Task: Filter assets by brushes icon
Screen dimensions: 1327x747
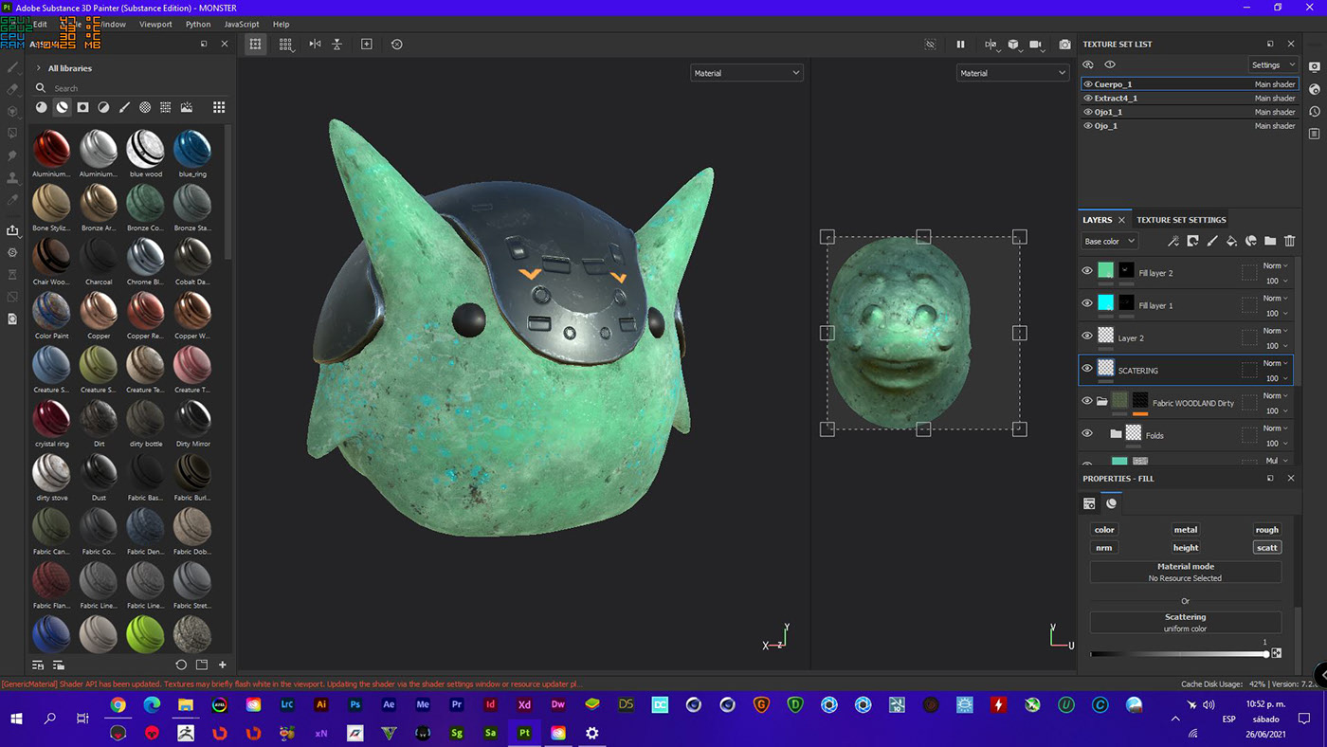Action: [x=124, y=108]
